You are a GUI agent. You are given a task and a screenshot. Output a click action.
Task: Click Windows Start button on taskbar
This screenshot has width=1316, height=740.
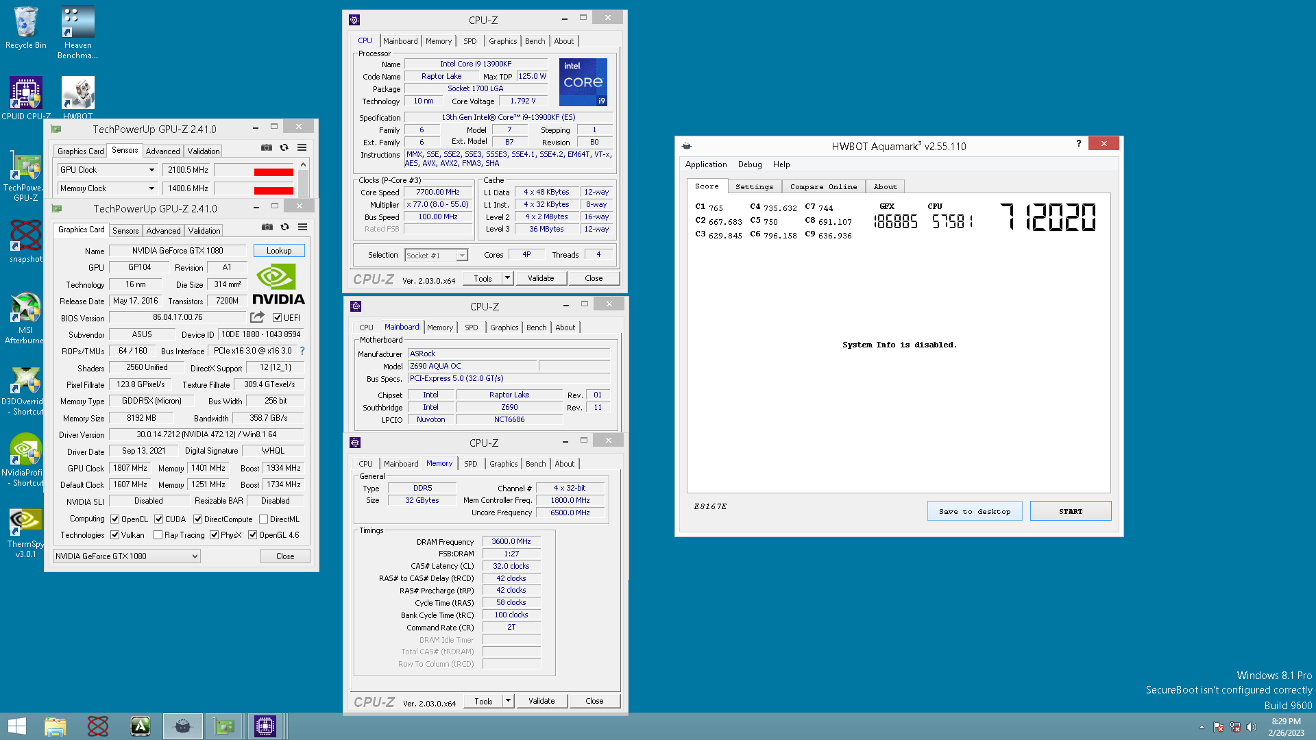point(17,726)
